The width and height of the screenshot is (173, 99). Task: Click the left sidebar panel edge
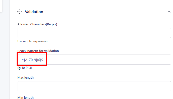point(1,6)
